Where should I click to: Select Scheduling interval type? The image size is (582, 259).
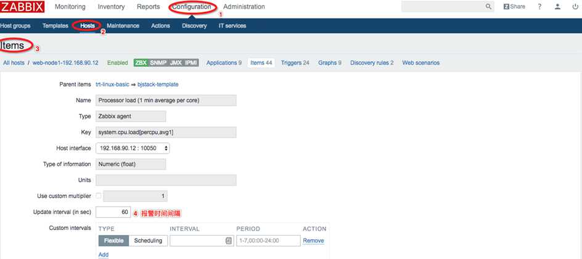148,240
